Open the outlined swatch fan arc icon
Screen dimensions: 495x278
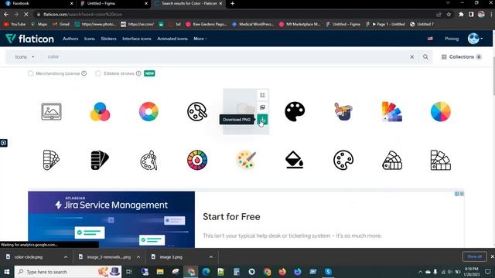[392, 160]
